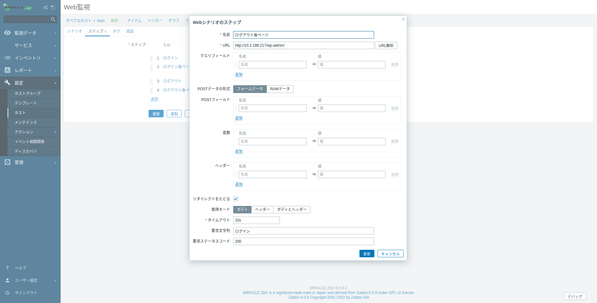
Task: Click the sidebar kiosk mode icon
Action: coord(53,7)
